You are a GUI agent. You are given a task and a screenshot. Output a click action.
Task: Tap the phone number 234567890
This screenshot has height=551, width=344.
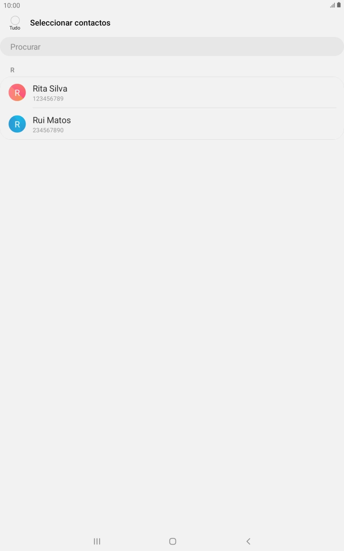coord(48,130)
